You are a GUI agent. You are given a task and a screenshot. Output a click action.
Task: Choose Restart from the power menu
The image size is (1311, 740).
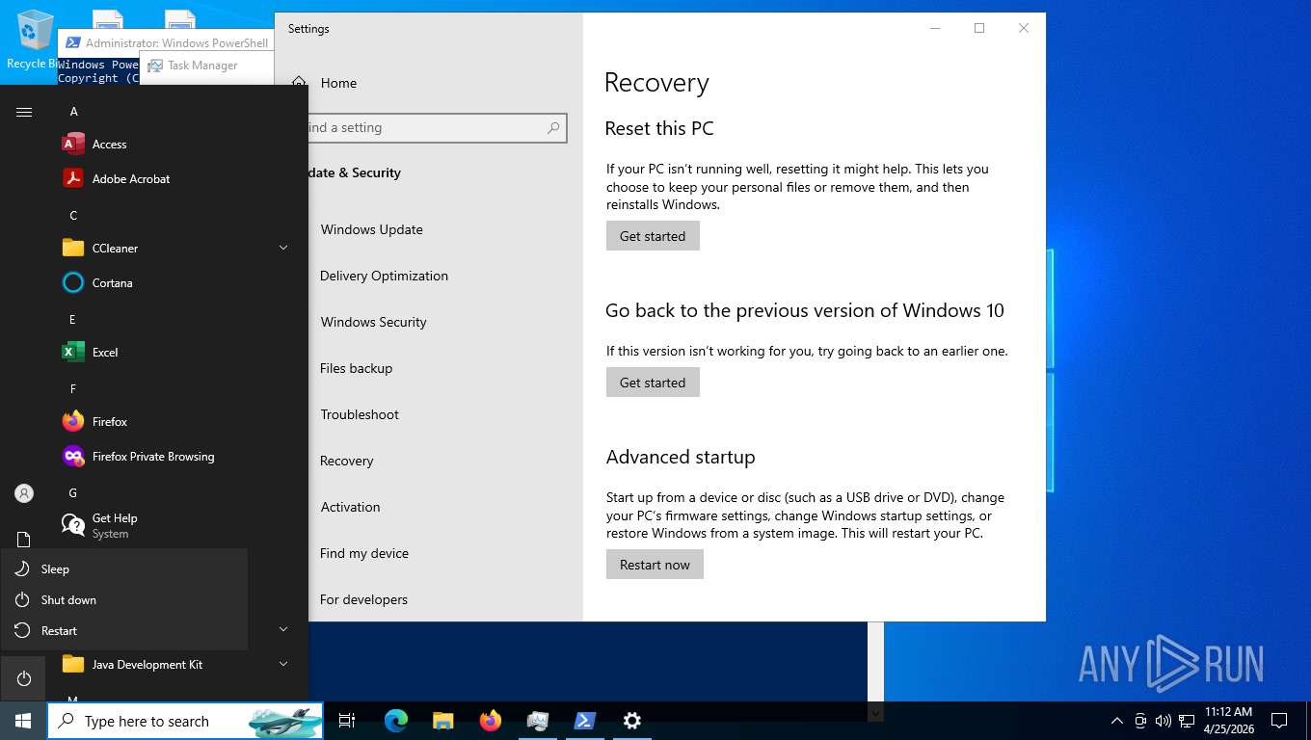(x=124, y=631)
